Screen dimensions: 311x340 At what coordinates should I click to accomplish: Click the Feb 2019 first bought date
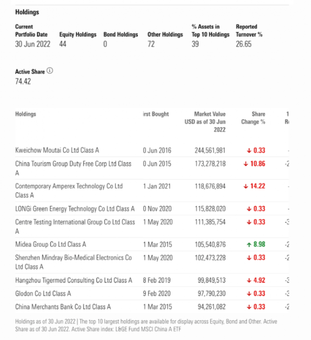pos(157,280)
